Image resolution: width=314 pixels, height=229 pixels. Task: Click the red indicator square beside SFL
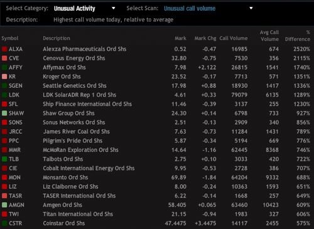pos(4,104)
